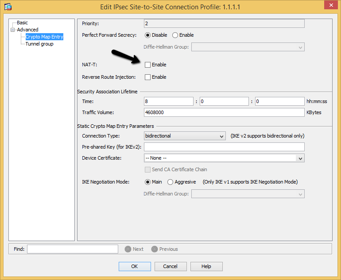Close the Edit IPsec Connection Profile dialog

coord(331,5)
